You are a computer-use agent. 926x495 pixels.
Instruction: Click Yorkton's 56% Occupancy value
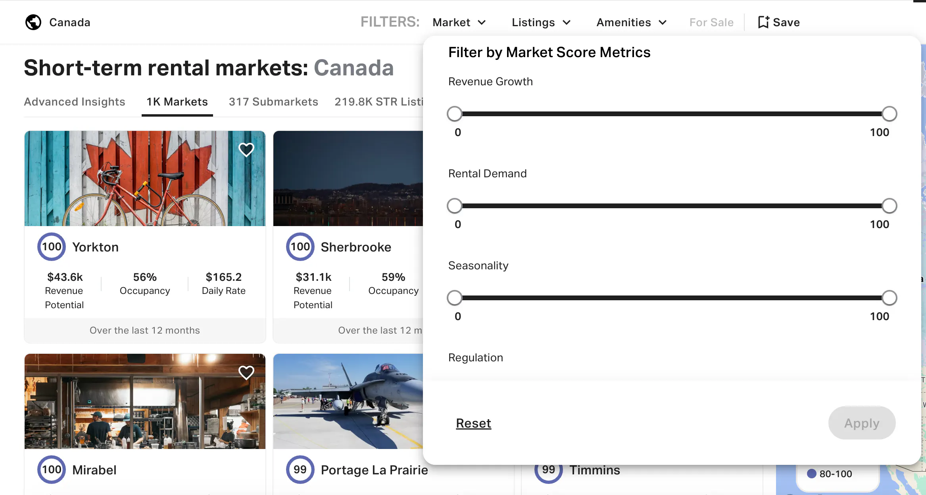145,277
